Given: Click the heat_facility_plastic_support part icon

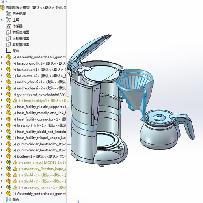Looking at the screenshot, I should tap(9, 107).
